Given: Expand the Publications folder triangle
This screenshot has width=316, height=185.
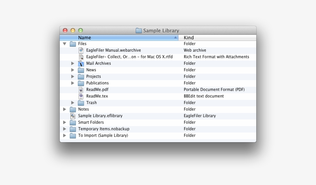Looking at the screenshot, I should coord(73,83).
